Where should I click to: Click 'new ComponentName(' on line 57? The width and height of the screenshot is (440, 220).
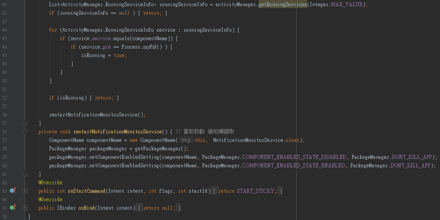[x=154, y=140]
